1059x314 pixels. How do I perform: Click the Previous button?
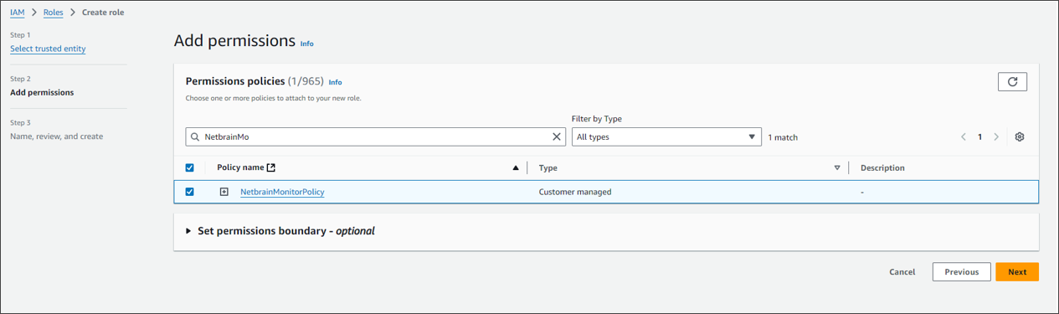(x=962, y=272)
